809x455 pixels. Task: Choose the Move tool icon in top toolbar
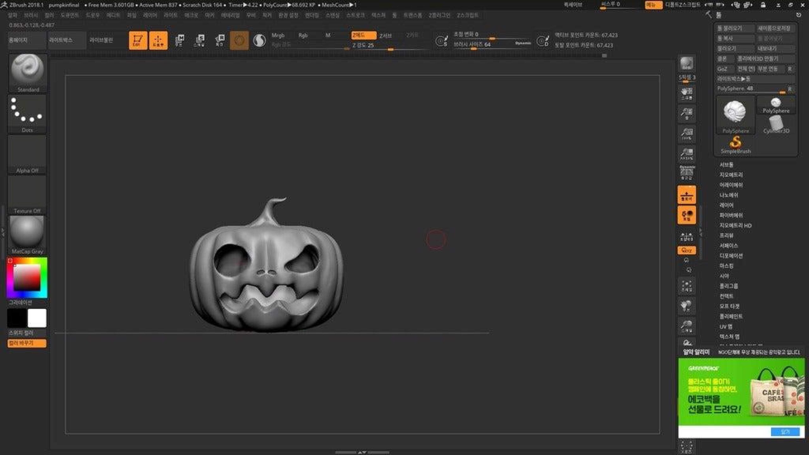(x=179, y=40)
